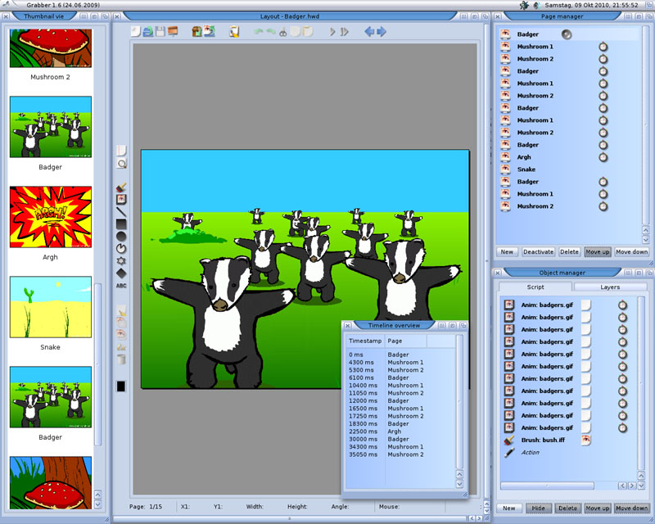Click Delete in the Object manager
655x524 pixels.
tap(567, 508)
